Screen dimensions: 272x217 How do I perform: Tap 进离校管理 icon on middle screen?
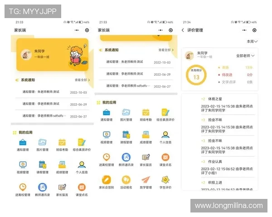pyautogui.click(x=107, y=157)
